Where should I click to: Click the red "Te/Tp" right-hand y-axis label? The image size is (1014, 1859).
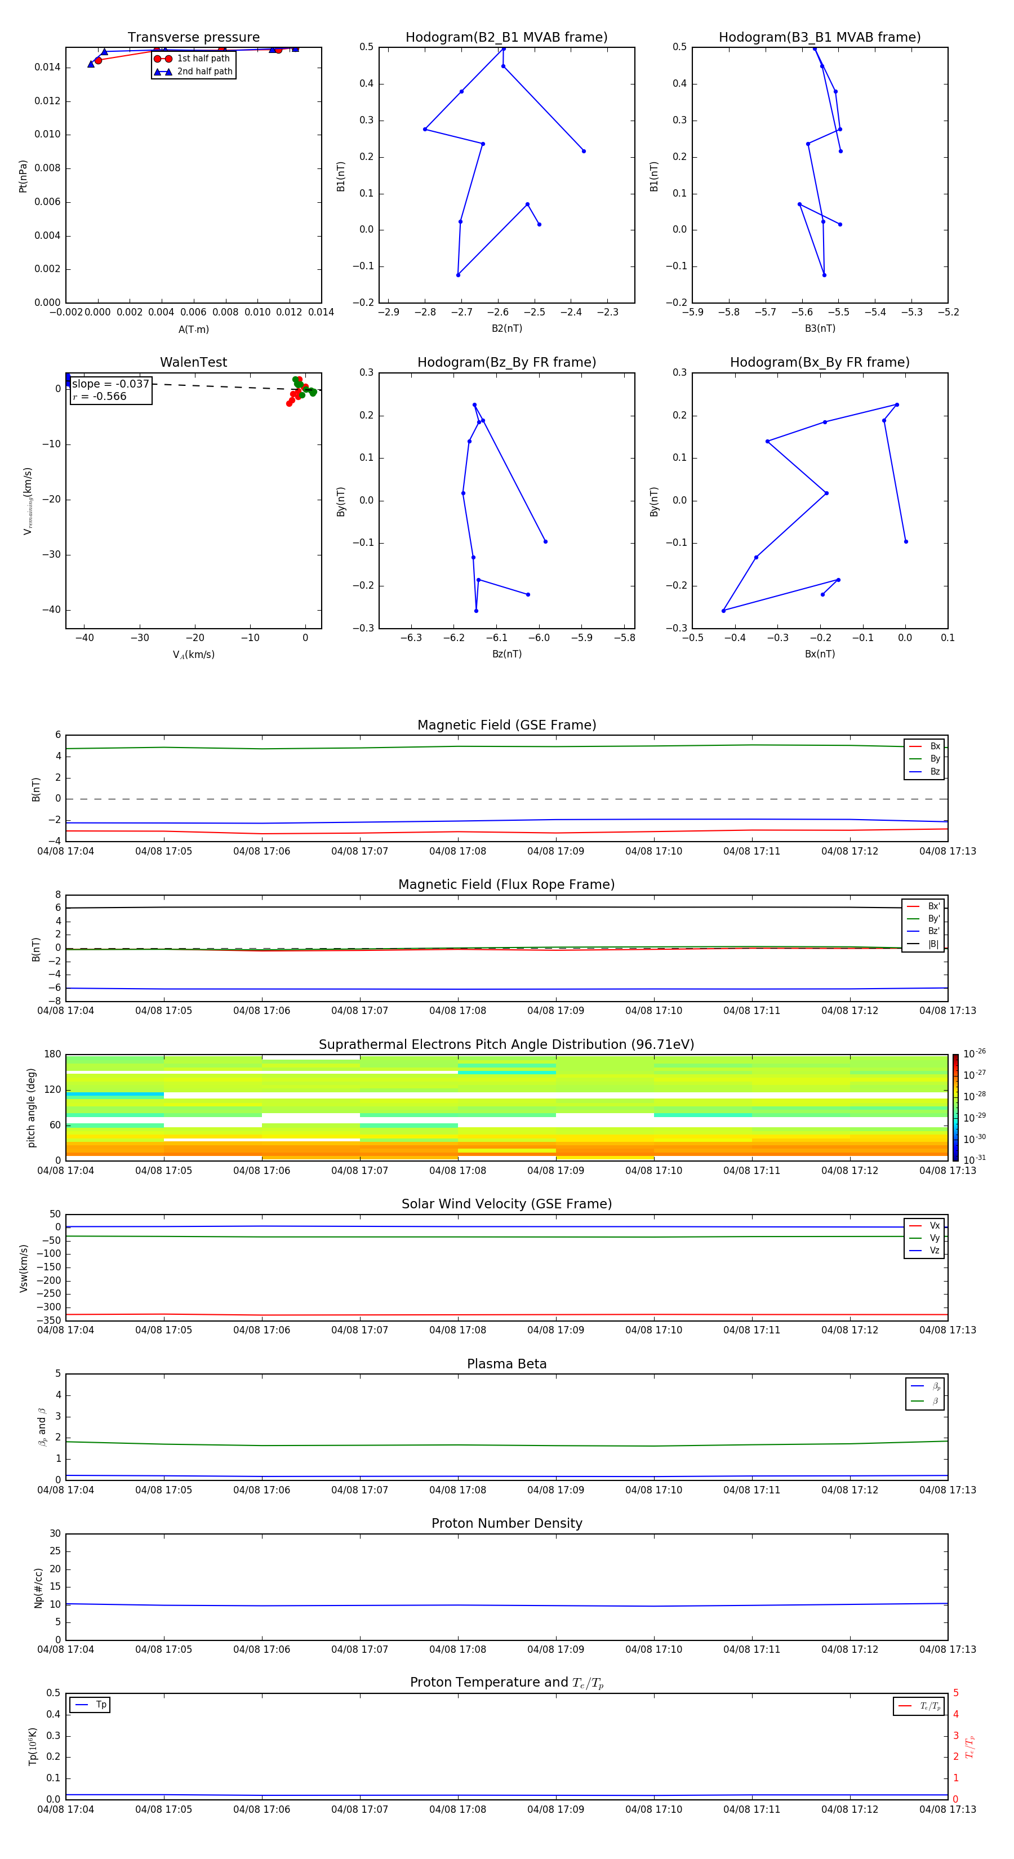[969, 1746]
